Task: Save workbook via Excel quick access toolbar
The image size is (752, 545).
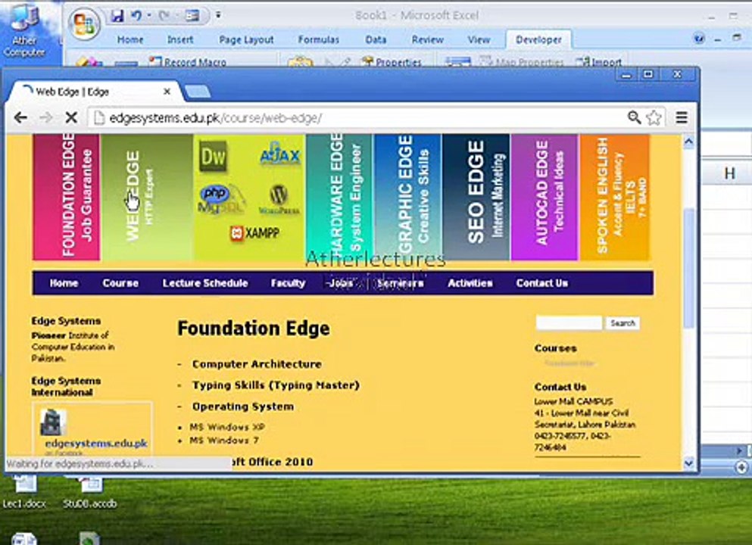Action: pos(117,16)
